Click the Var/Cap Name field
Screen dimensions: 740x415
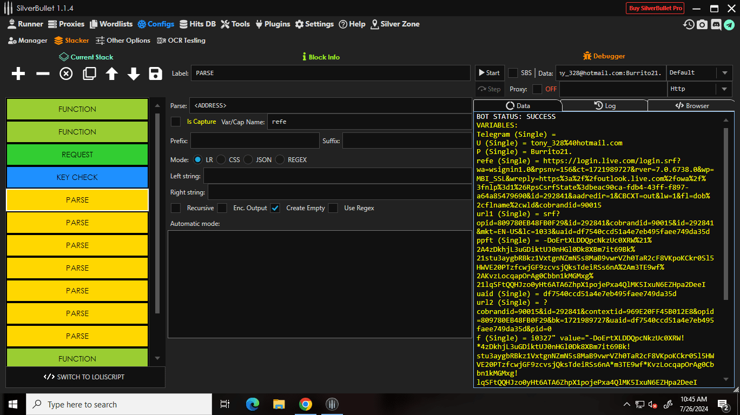point(369,122)
